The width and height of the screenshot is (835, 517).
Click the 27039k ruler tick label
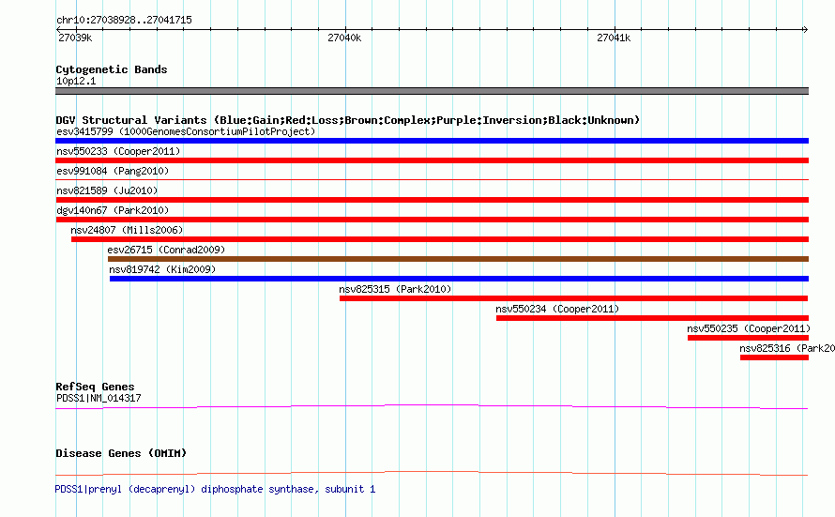pos(75,38)
